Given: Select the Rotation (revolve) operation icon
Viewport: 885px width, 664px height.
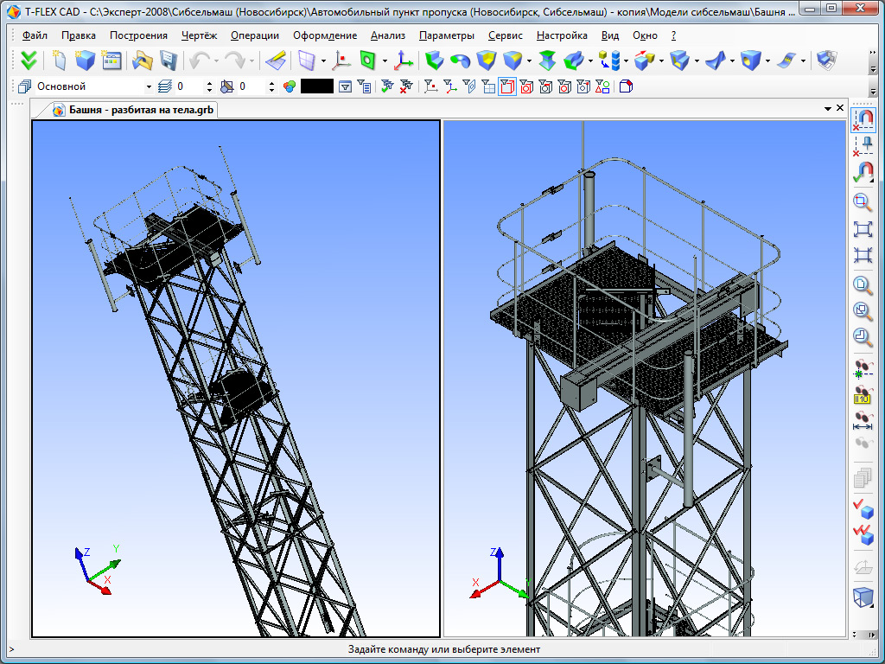Looking at the screenshot, I should [461, 61].
